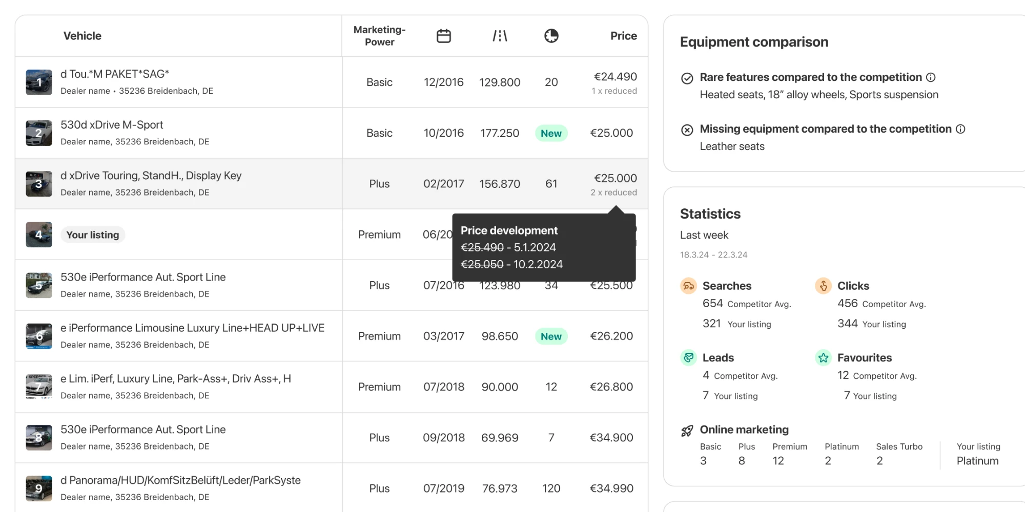Click the '18.3.24 - 22.3.24' date range
Viewport: 1025px width, 512px height.
pyautogui.click(x=713, y=255)
